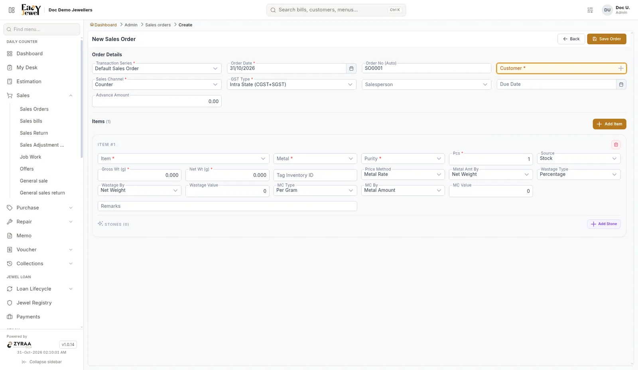Open the GST Type dropdown
Image resolution: width=638 pixels, height=370 pixels.
291,85
